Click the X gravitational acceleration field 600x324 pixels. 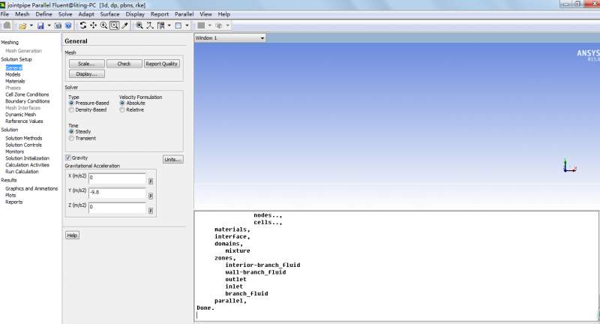pos(117,178)
